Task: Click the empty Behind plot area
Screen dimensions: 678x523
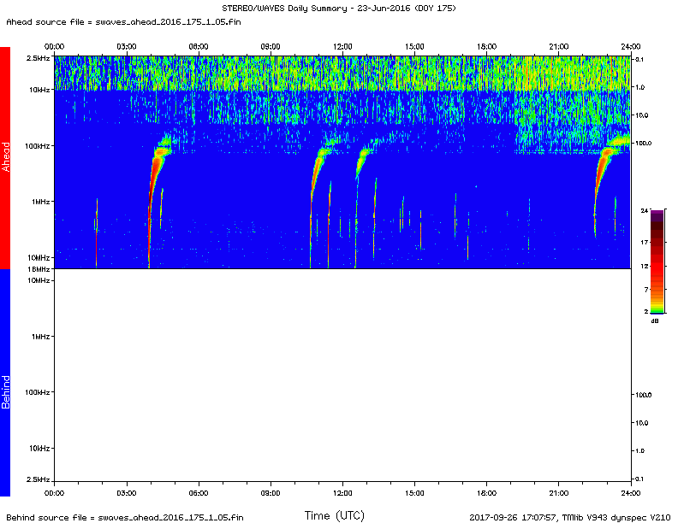Action: click(342, 376)
